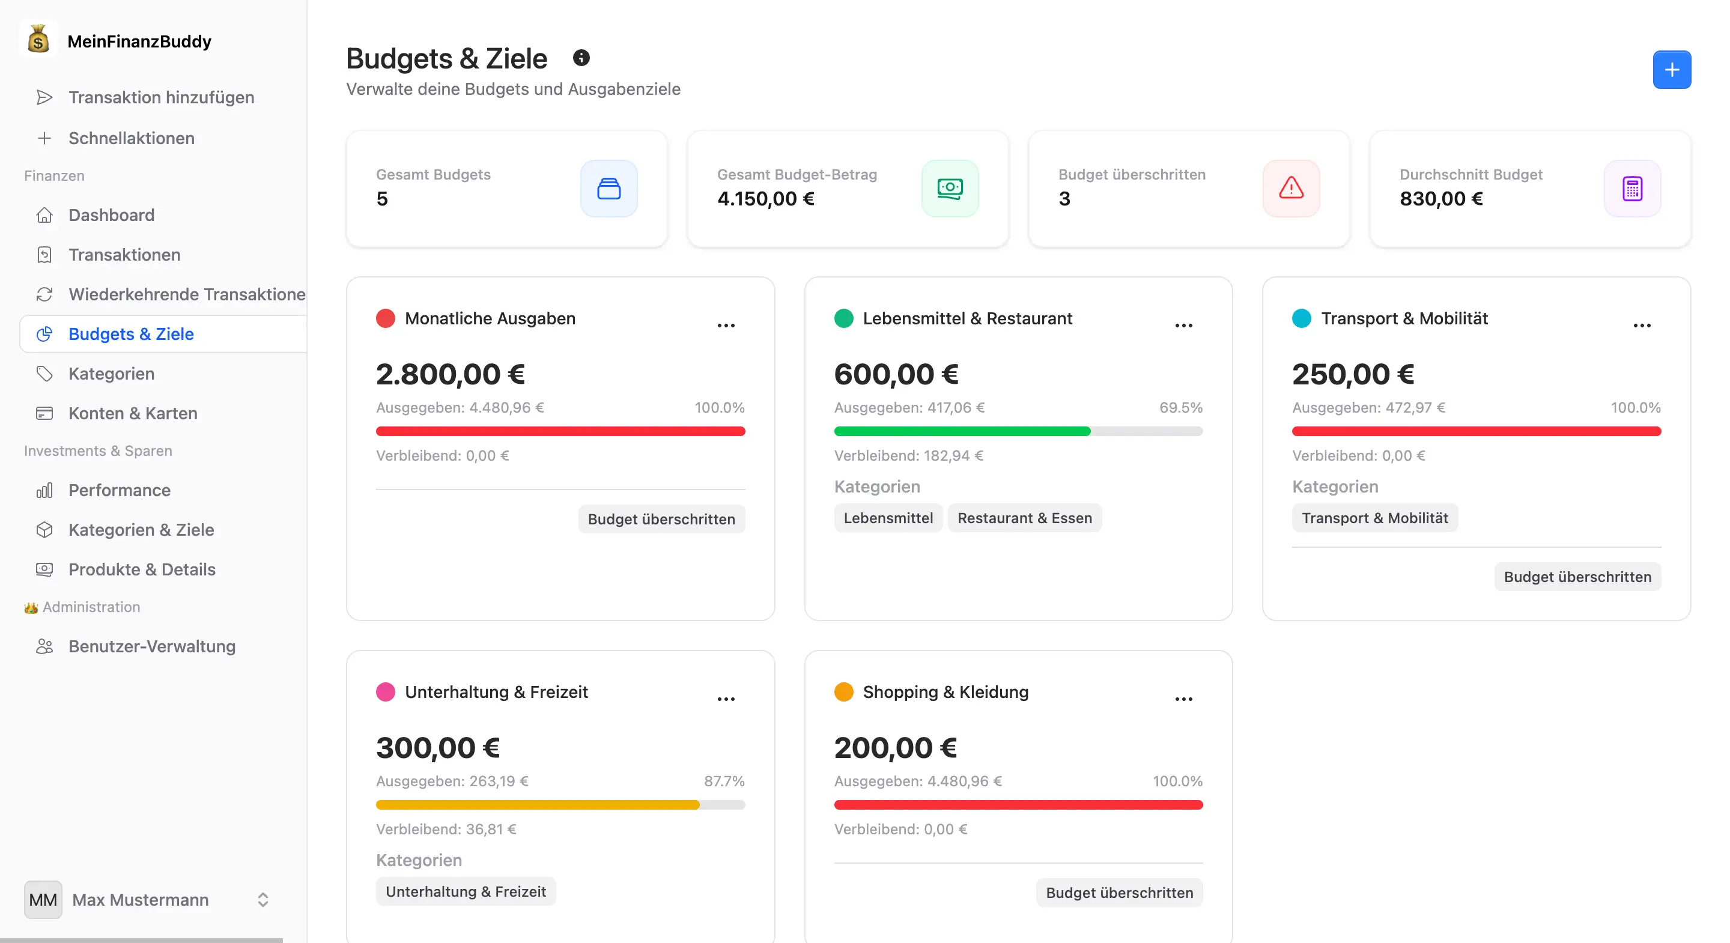
Task: Select the Restaurant & Essen category tag
Action: coord(1024,518)
